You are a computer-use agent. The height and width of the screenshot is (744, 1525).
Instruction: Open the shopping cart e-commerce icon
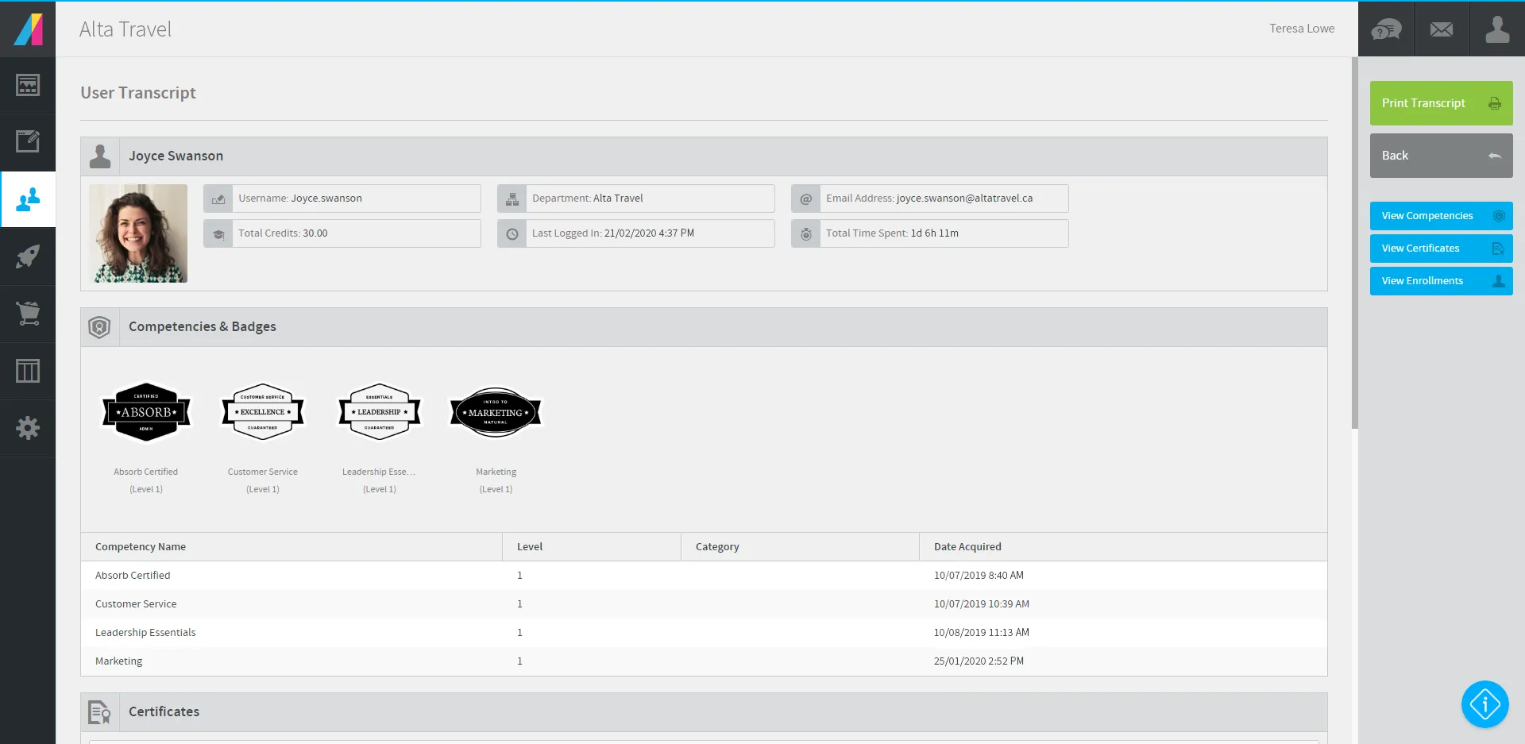(28, 314)
